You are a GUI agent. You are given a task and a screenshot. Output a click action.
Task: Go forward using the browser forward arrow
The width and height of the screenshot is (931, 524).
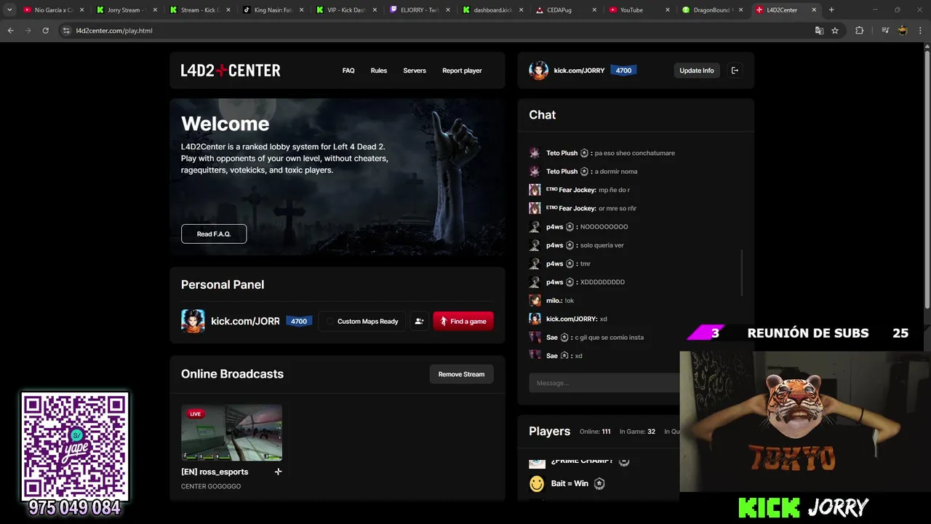(28, 31)
